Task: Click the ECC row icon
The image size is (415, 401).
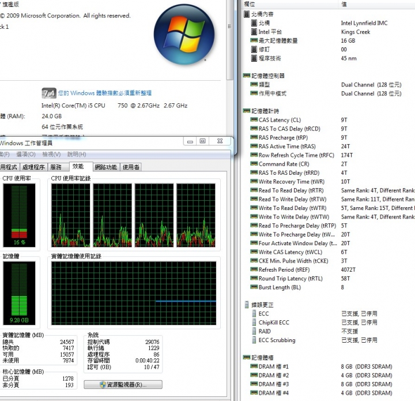Action: pyautogui.click(x=254, y=314)
